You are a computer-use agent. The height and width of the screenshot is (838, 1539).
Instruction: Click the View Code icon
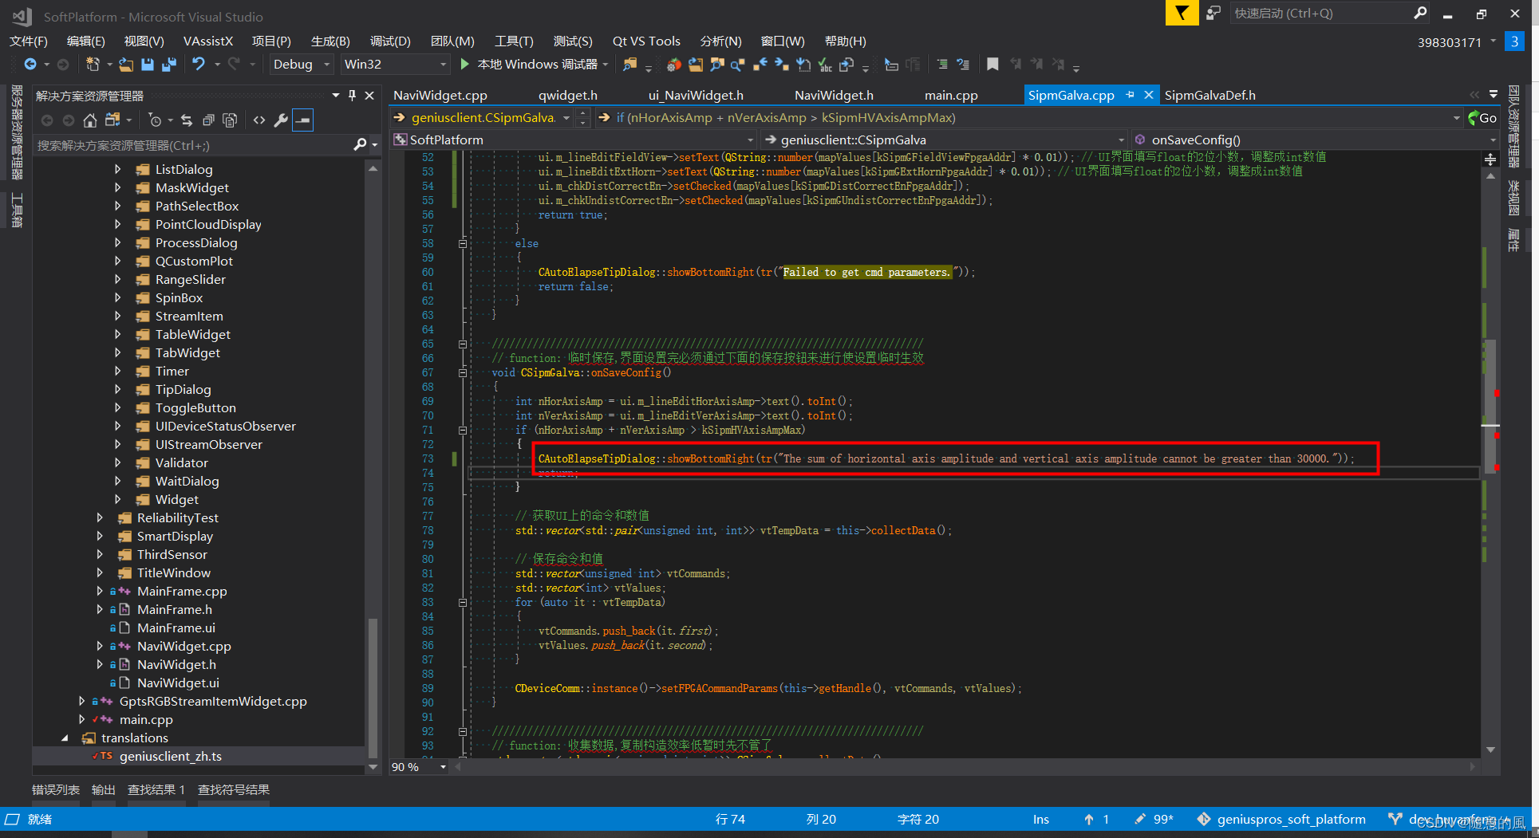pyautogui.click(x=259, y=120)
